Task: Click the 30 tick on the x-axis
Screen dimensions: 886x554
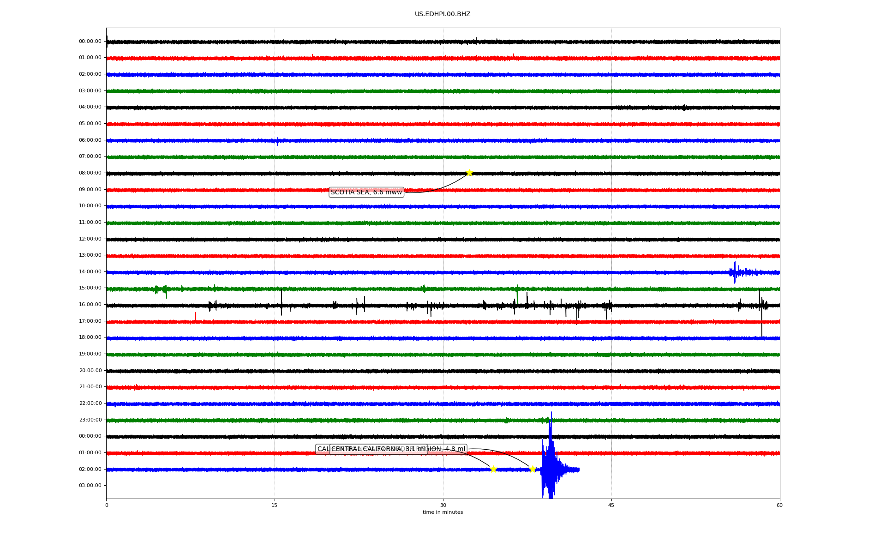Action: [x=443, y=505]
